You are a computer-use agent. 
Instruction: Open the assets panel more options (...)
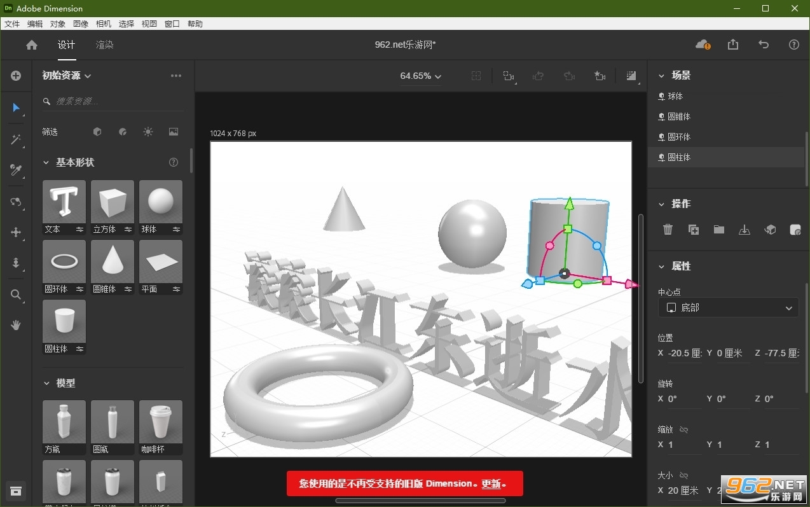[176, 76]
